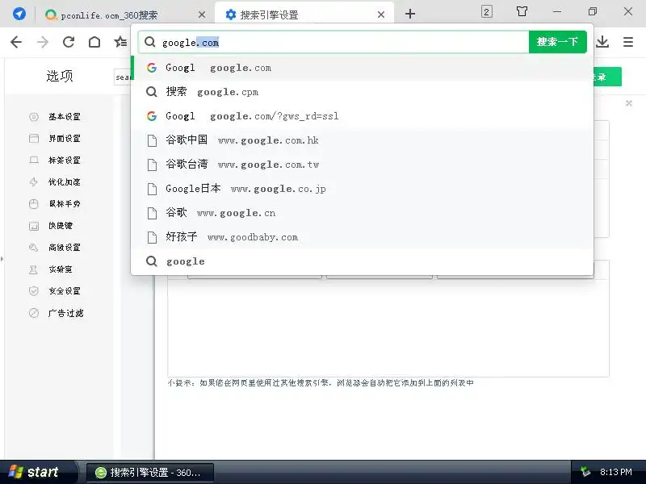
Task: Select the Google日本 www.google.co.jp suggestion
Action: 362,189
